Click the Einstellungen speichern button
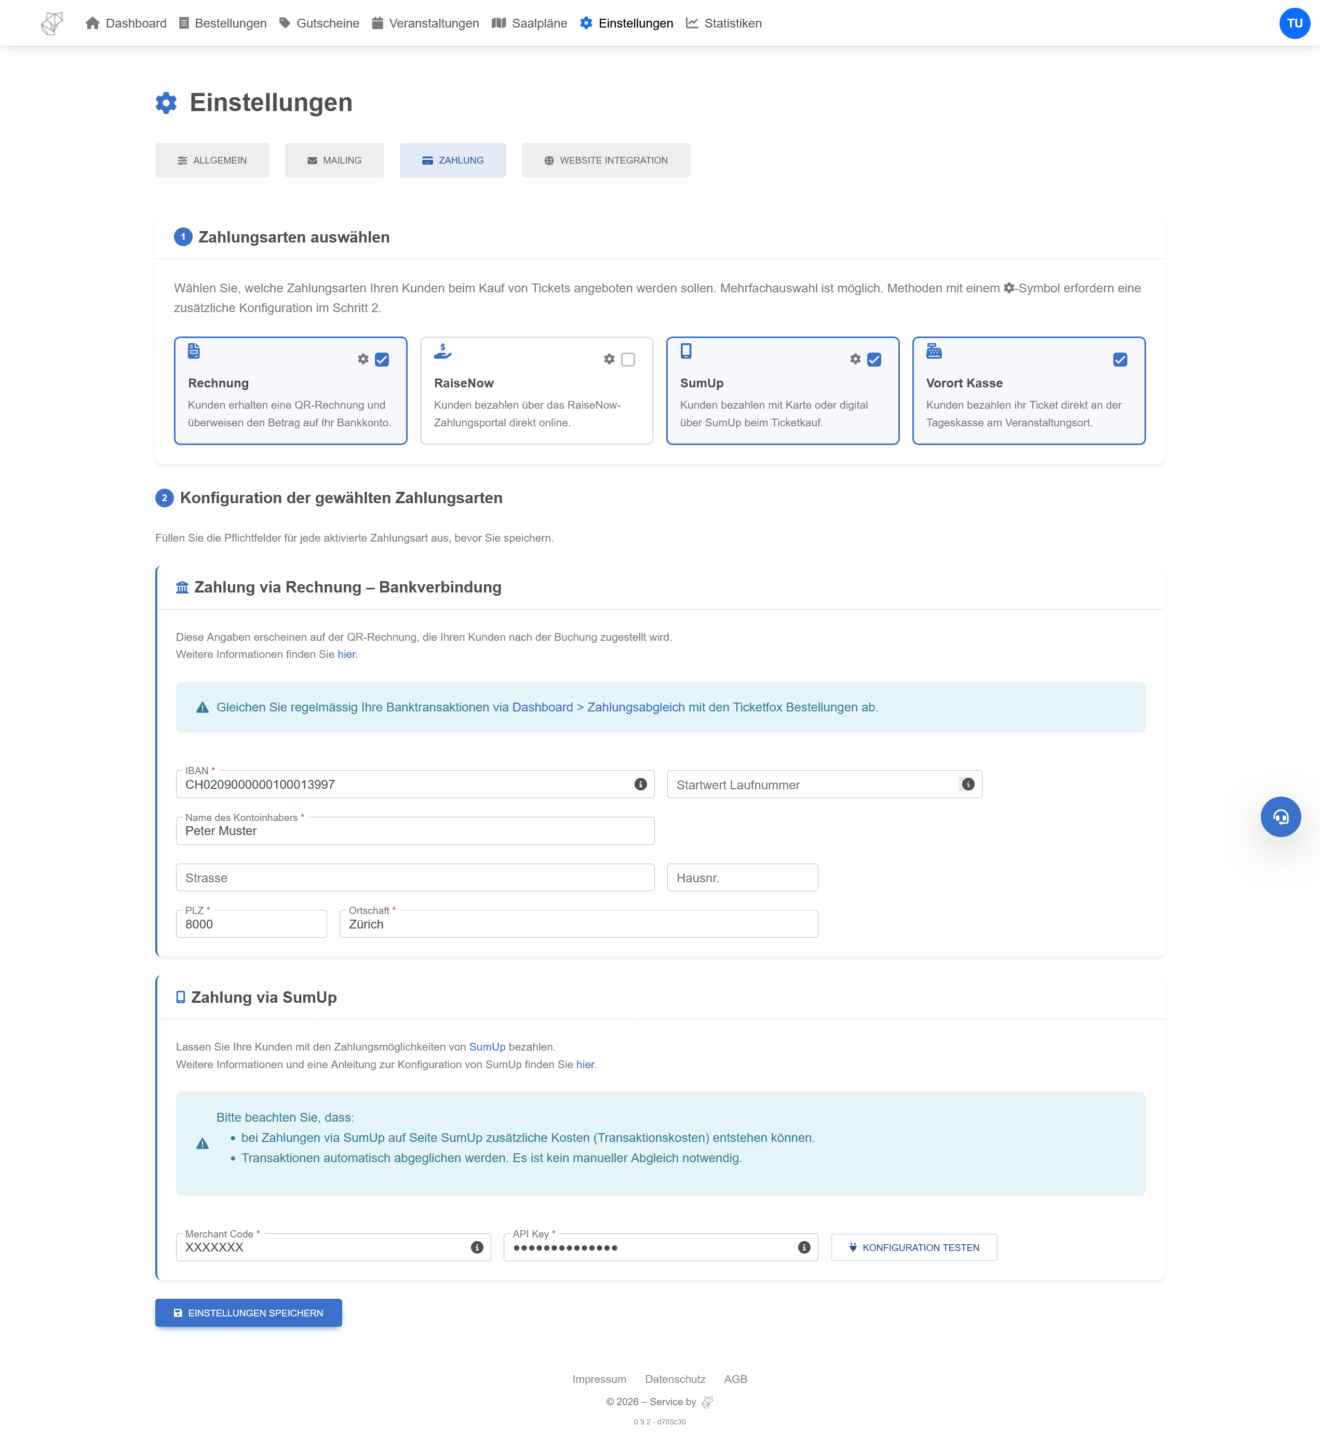The height and width of the screenshot is (1440, 1320). [249, 1313]
